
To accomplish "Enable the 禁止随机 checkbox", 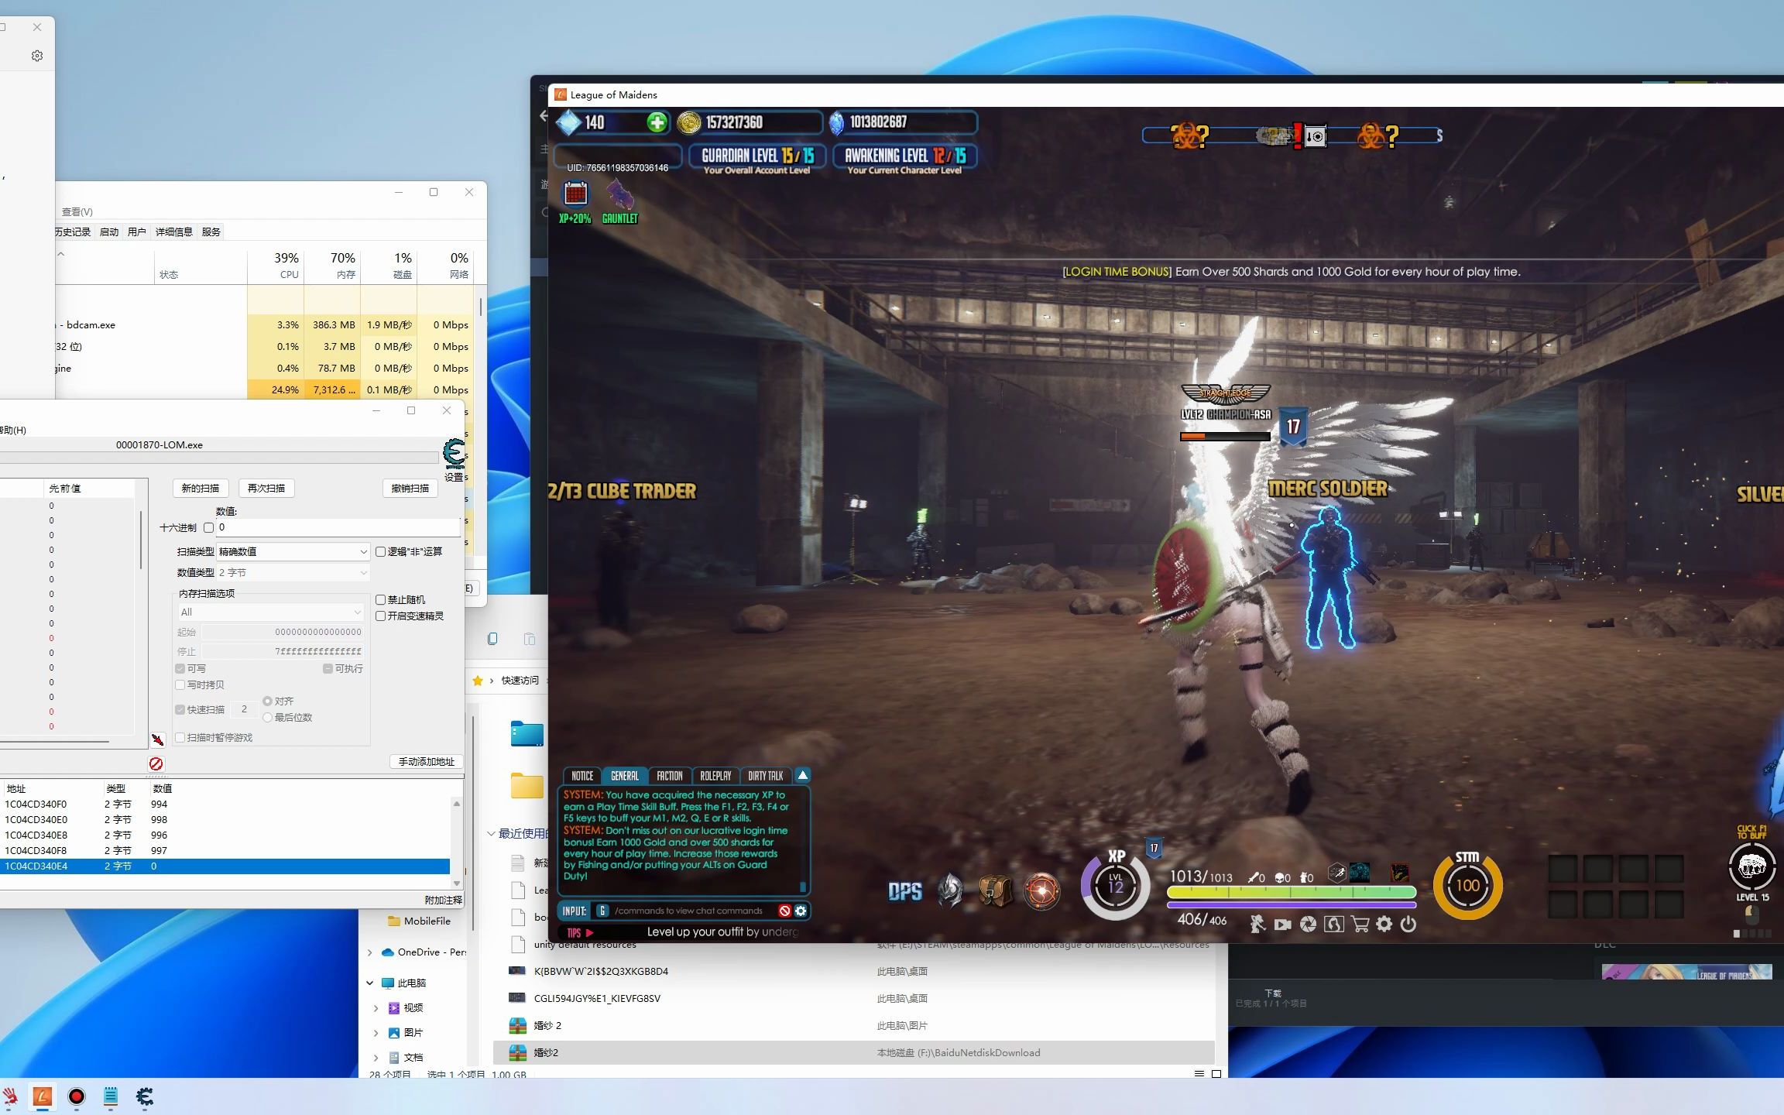I will (x=380, y=599).
